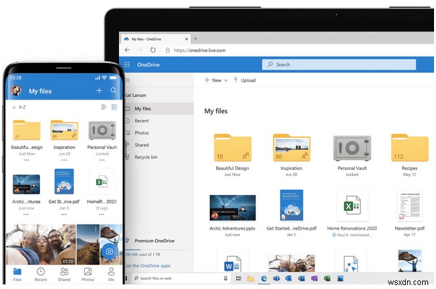Open Recipes folder in web view
The image size is (436, 289).
[410, 148]
